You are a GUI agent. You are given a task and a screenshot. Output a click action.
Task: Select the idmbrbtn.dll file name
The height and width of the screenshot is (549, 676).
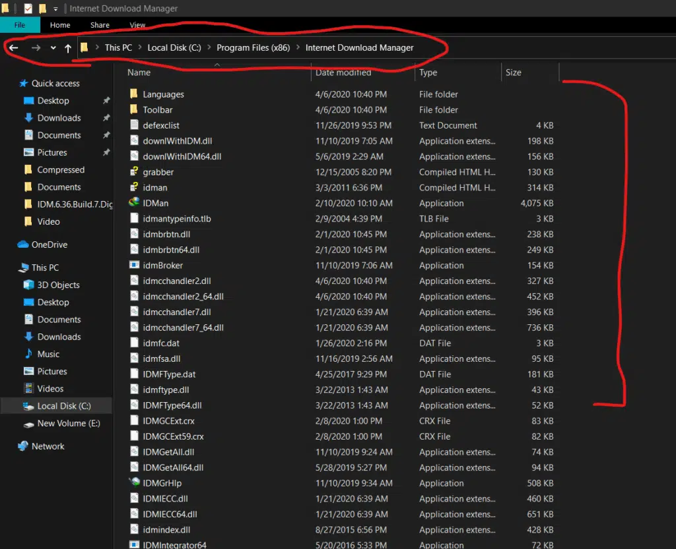coord(166,235)
